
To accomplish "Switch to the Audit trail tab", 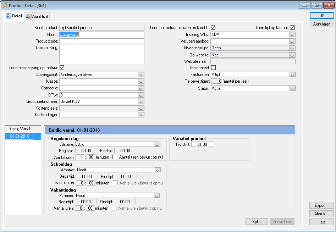I will tap(37, 17).
